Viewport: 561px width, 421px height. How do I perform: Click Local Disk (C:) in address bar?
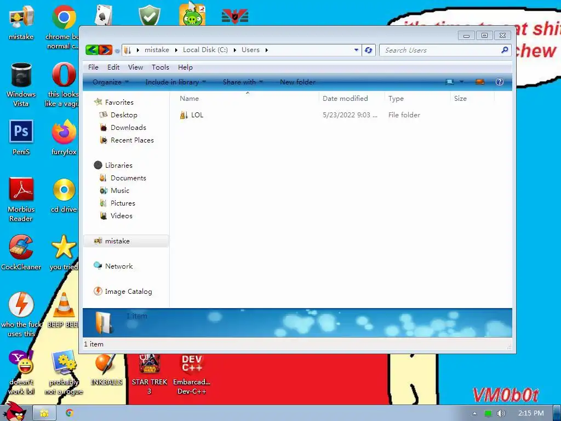pyautogui.click(x=205, y=50)
